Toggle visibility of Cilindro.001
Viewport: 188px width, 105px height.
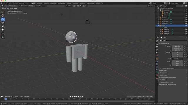click(186, 20)
